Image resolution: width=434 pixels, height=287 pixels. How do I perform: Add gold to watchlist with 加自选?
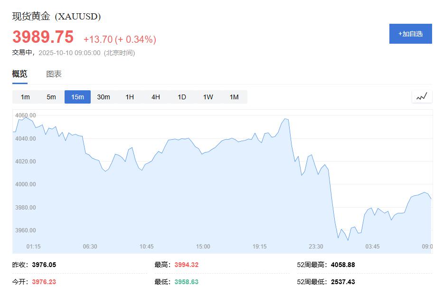tap(411, 34)
